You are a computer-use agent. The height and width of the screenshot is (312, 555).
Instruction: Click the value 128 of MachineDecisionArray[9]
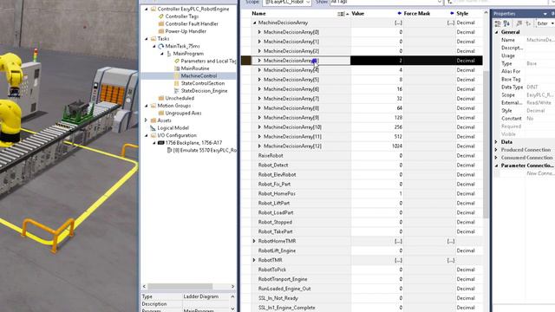(398, 118)
